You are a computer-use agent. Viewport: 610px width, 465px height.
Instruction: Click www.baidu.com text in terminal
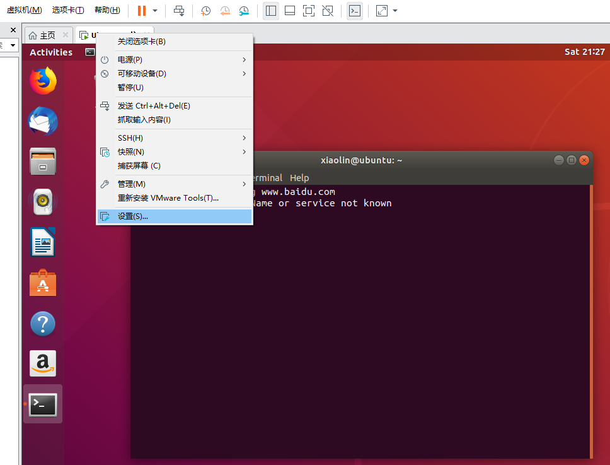[298, 192]
